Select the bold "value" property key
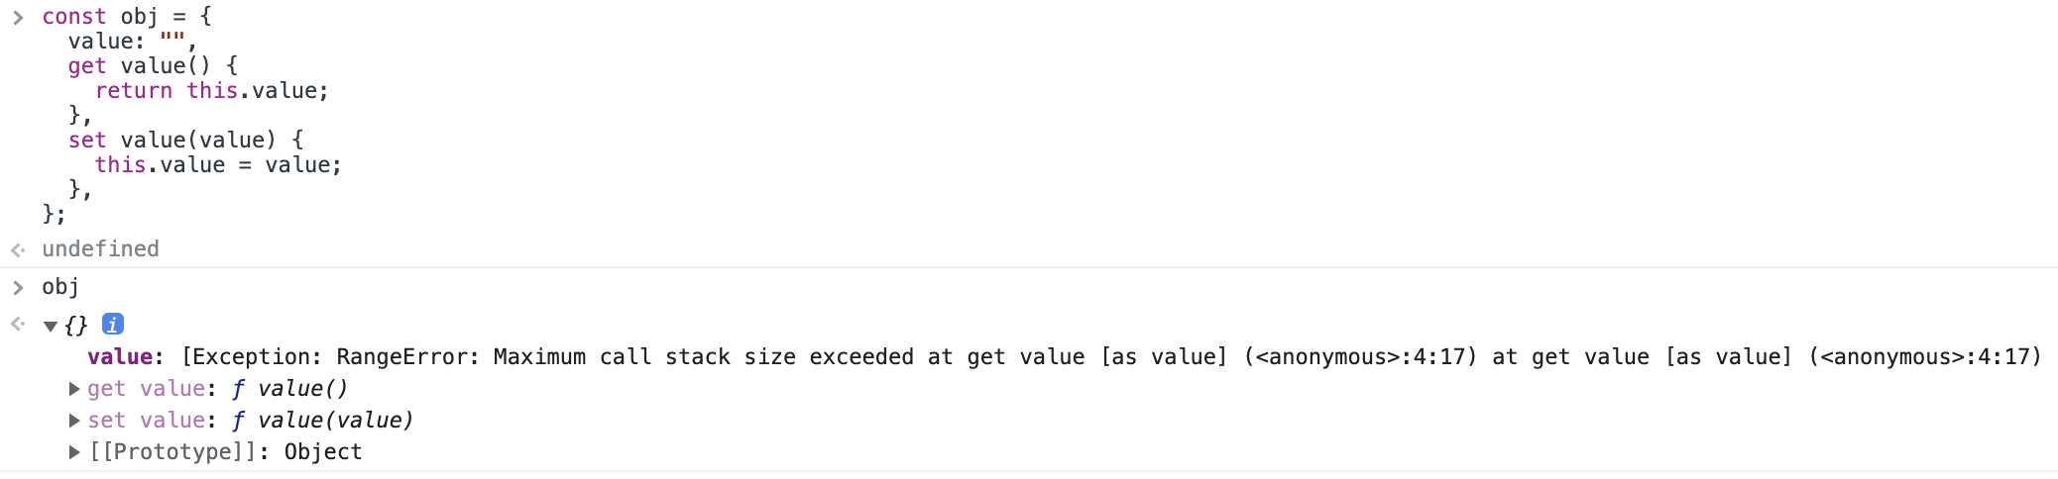The height and width of the screenshot is (479, 2058). point(120,356)
